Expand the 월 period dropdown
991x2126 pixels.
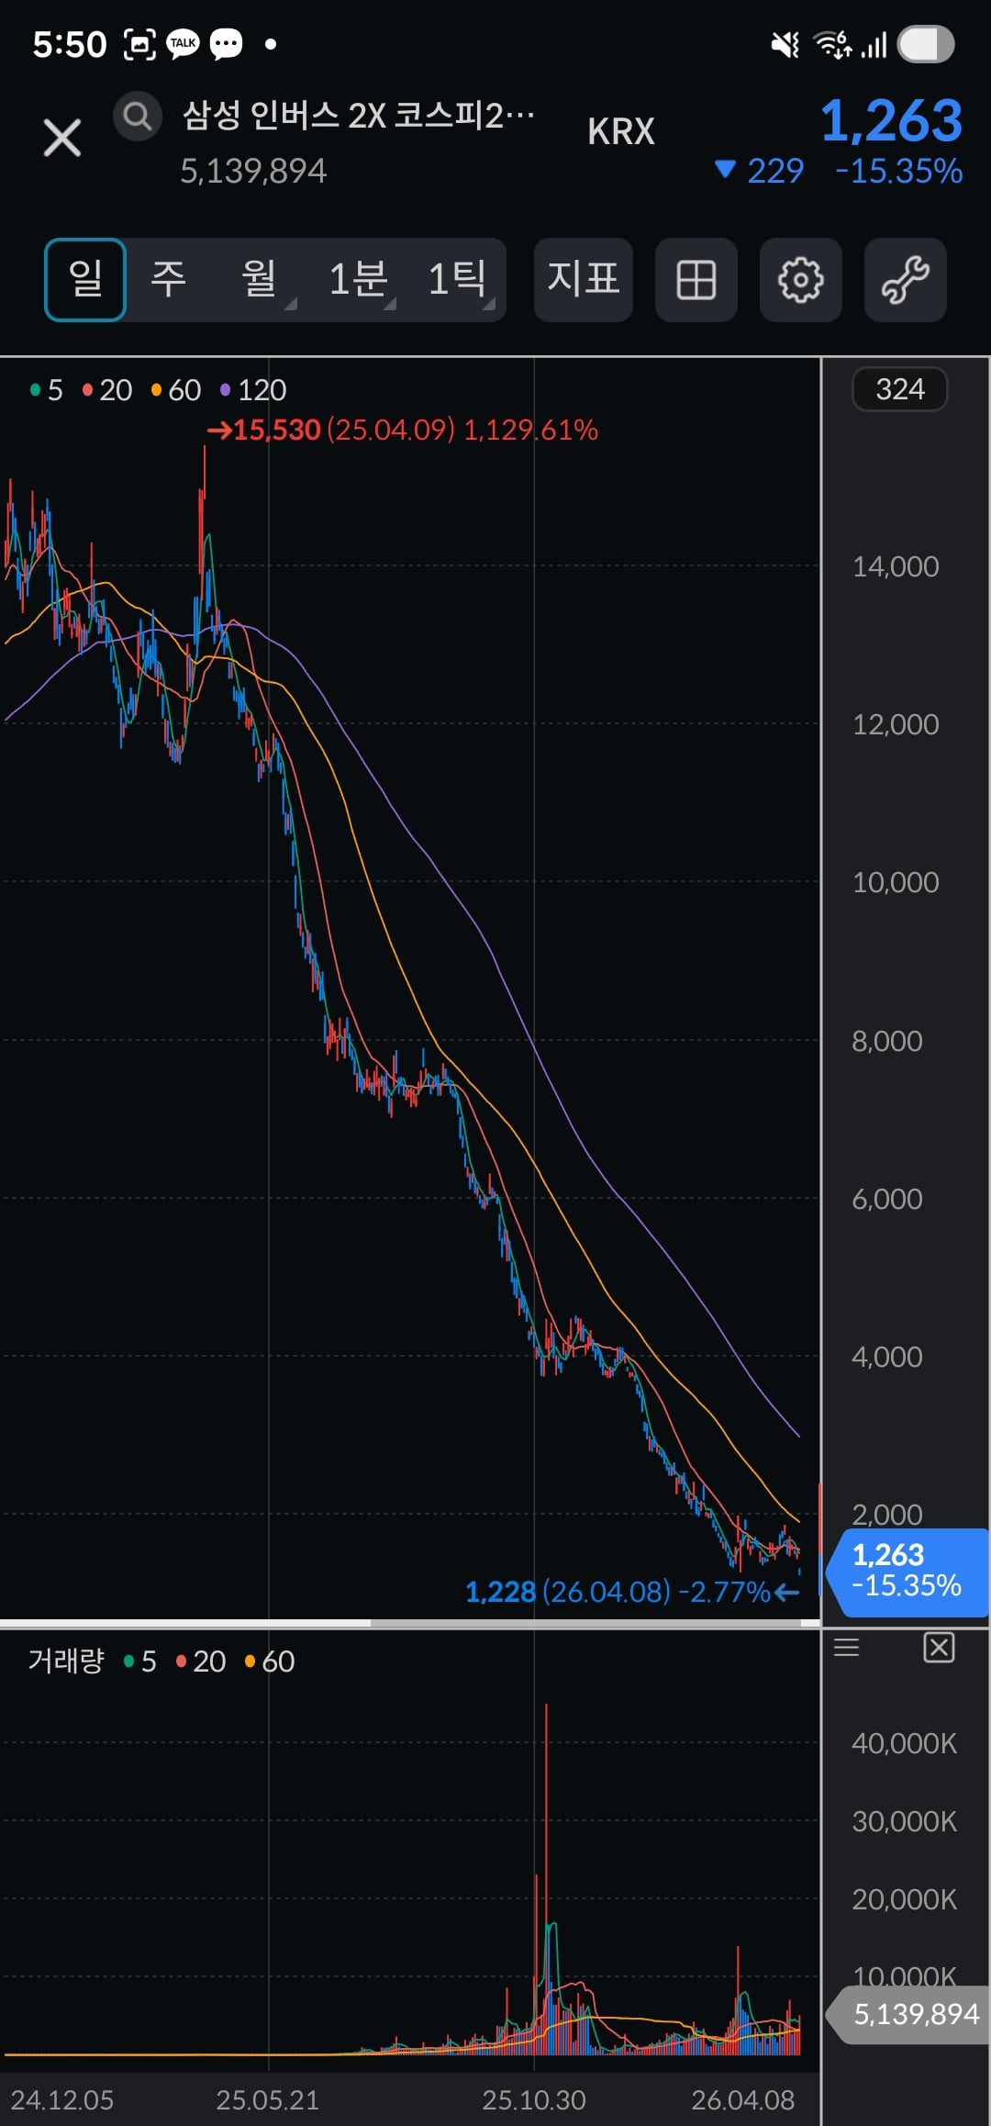coord(260,279)
